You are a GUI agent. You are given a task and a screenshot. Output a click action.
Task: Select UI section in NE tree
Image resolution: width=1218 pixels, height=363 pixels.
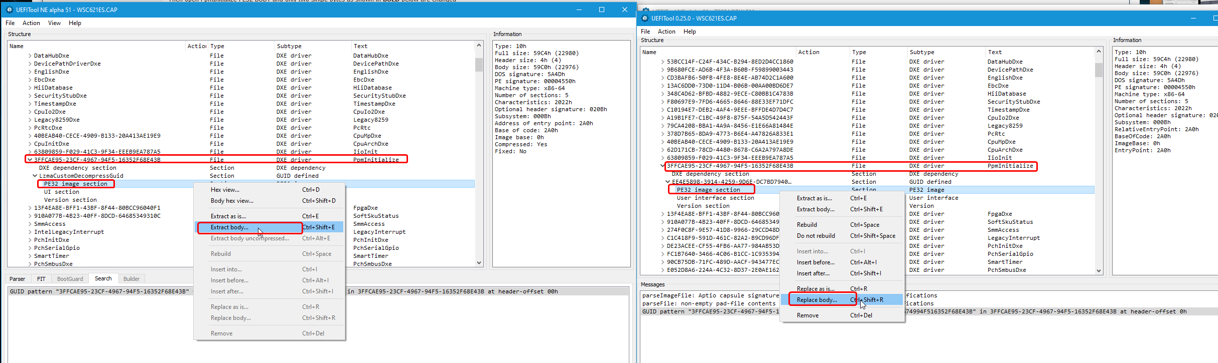[x=61, y=192]
